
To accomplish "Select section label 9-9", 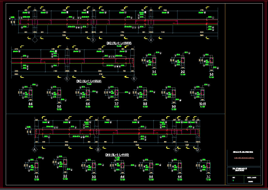I will tap(174, 107).
